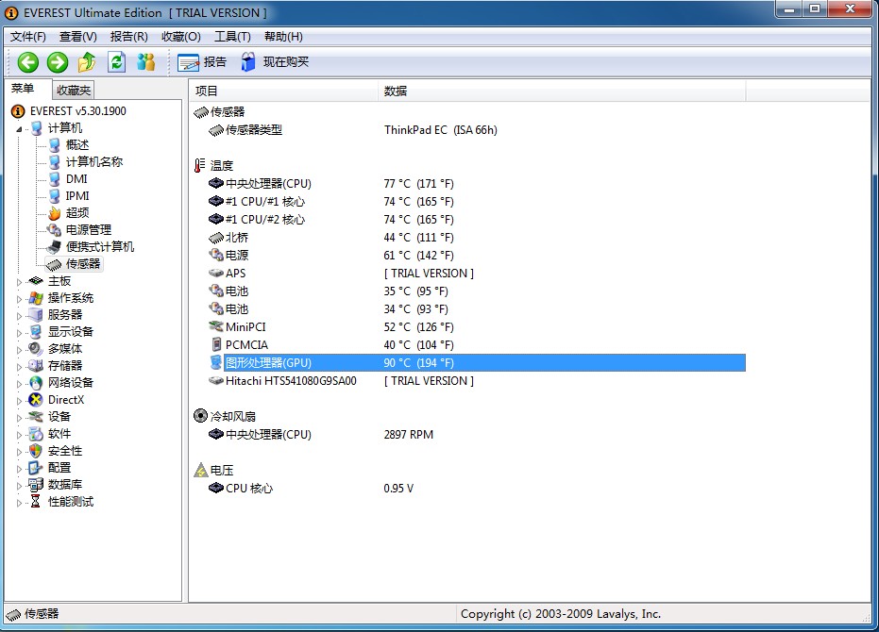Click the warning icon next to 电压
Screen dimensions: 879x632
[x=201, y=470]
